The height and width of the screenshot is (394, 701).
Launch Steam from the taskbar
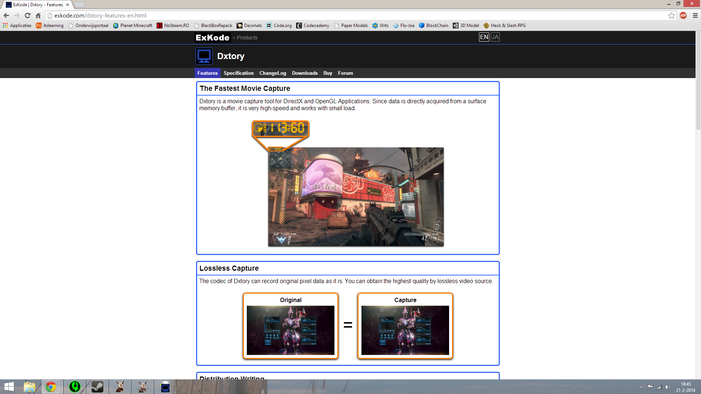[97, 386]
